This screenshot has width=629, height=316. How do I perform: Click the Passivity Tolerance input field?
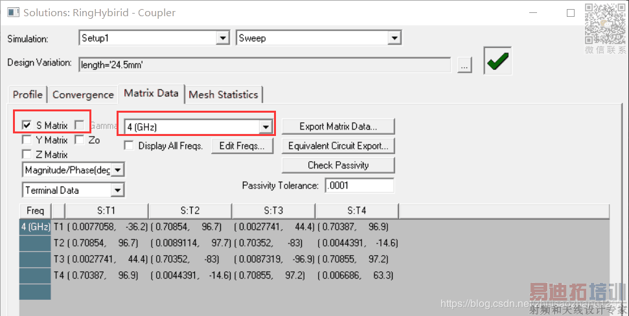(x=360, y=185)
